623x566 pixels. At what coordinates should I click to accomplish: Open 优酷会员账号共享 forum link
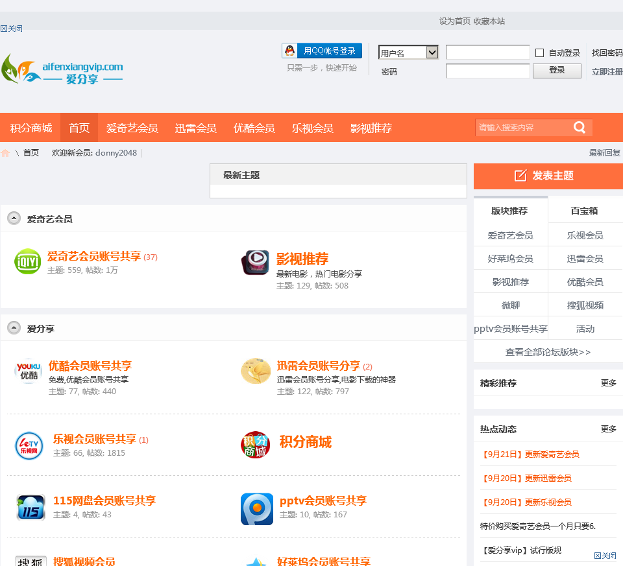90,366
